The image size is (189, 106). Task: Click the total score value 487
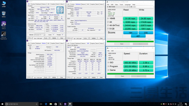(x=138, y=36)
